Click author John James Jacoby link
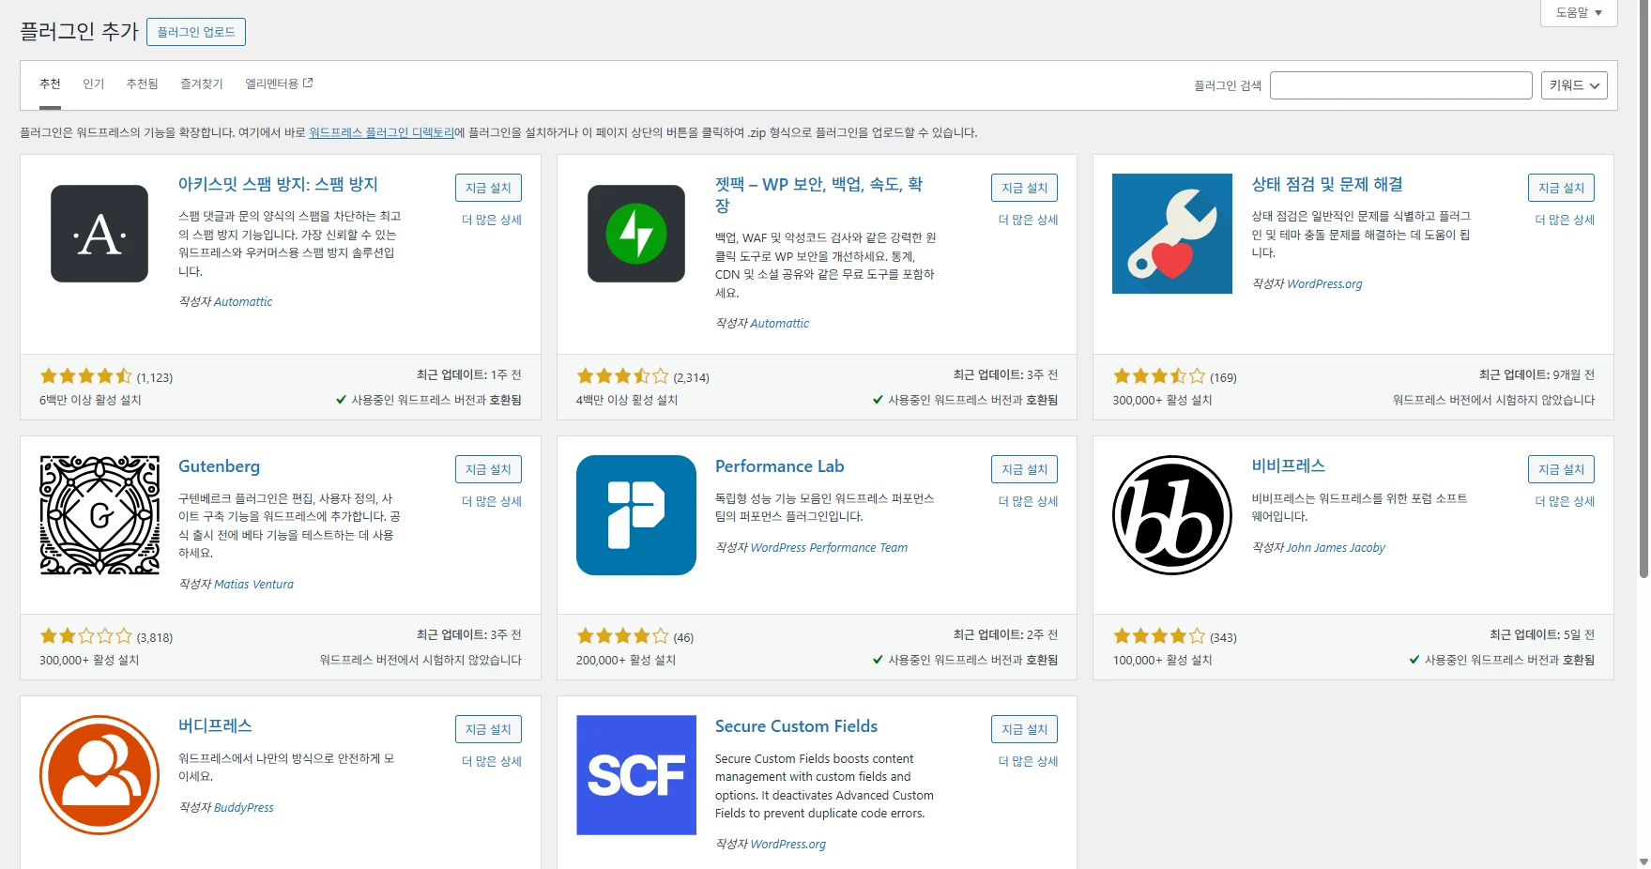The height and width of the screenshot is (869, 1651). 1336,548
